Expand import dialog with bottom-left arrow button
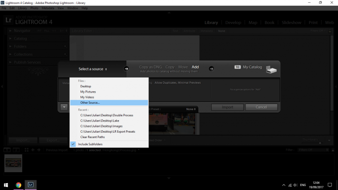338x190 pixels. click(x=64, y=107)
